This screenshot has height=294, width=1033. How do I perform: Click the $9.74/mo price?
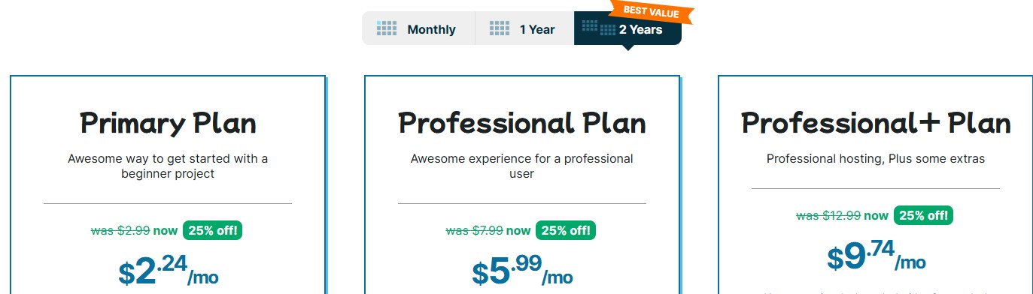pyautogui.click(x=876, y=256)
